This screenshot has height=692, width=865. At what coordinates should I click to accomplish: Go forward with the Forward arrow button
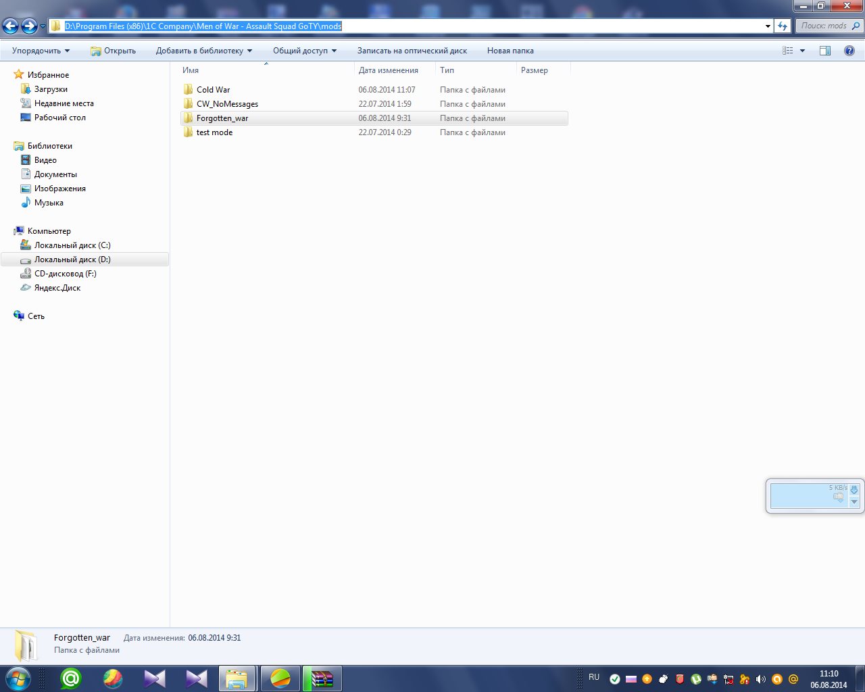coord(29,26)
